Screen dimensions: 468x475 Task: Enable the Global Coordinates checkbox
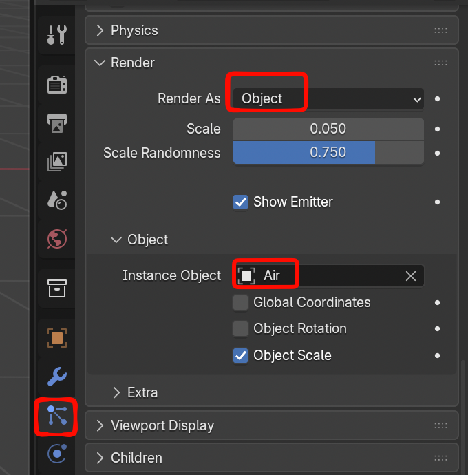click(241, 303)
